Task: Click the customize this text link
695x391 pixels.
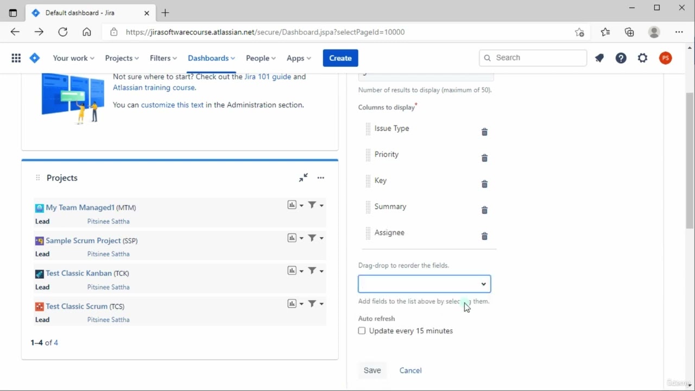Action: (172, 105)
